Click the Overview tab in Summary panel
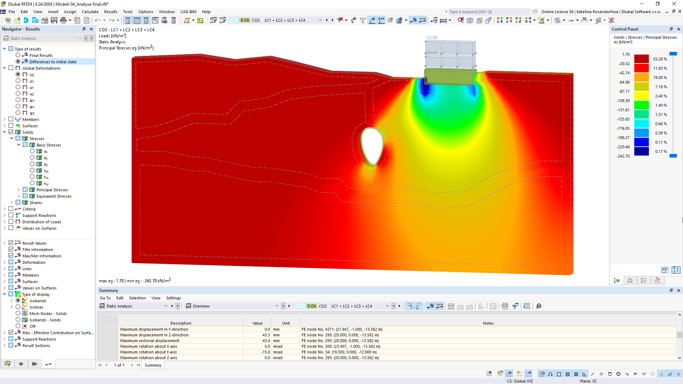The image size is (683, 384). point(201,306)
